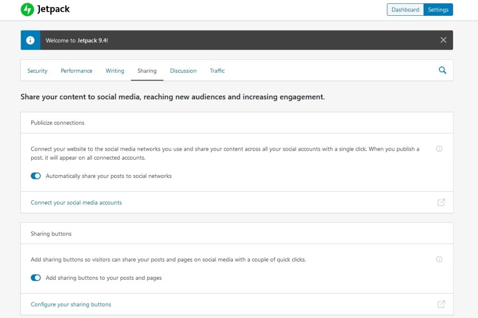Click the Sharing buttons section header
Screen dimensions: 478x318
(x=51, y=233)
